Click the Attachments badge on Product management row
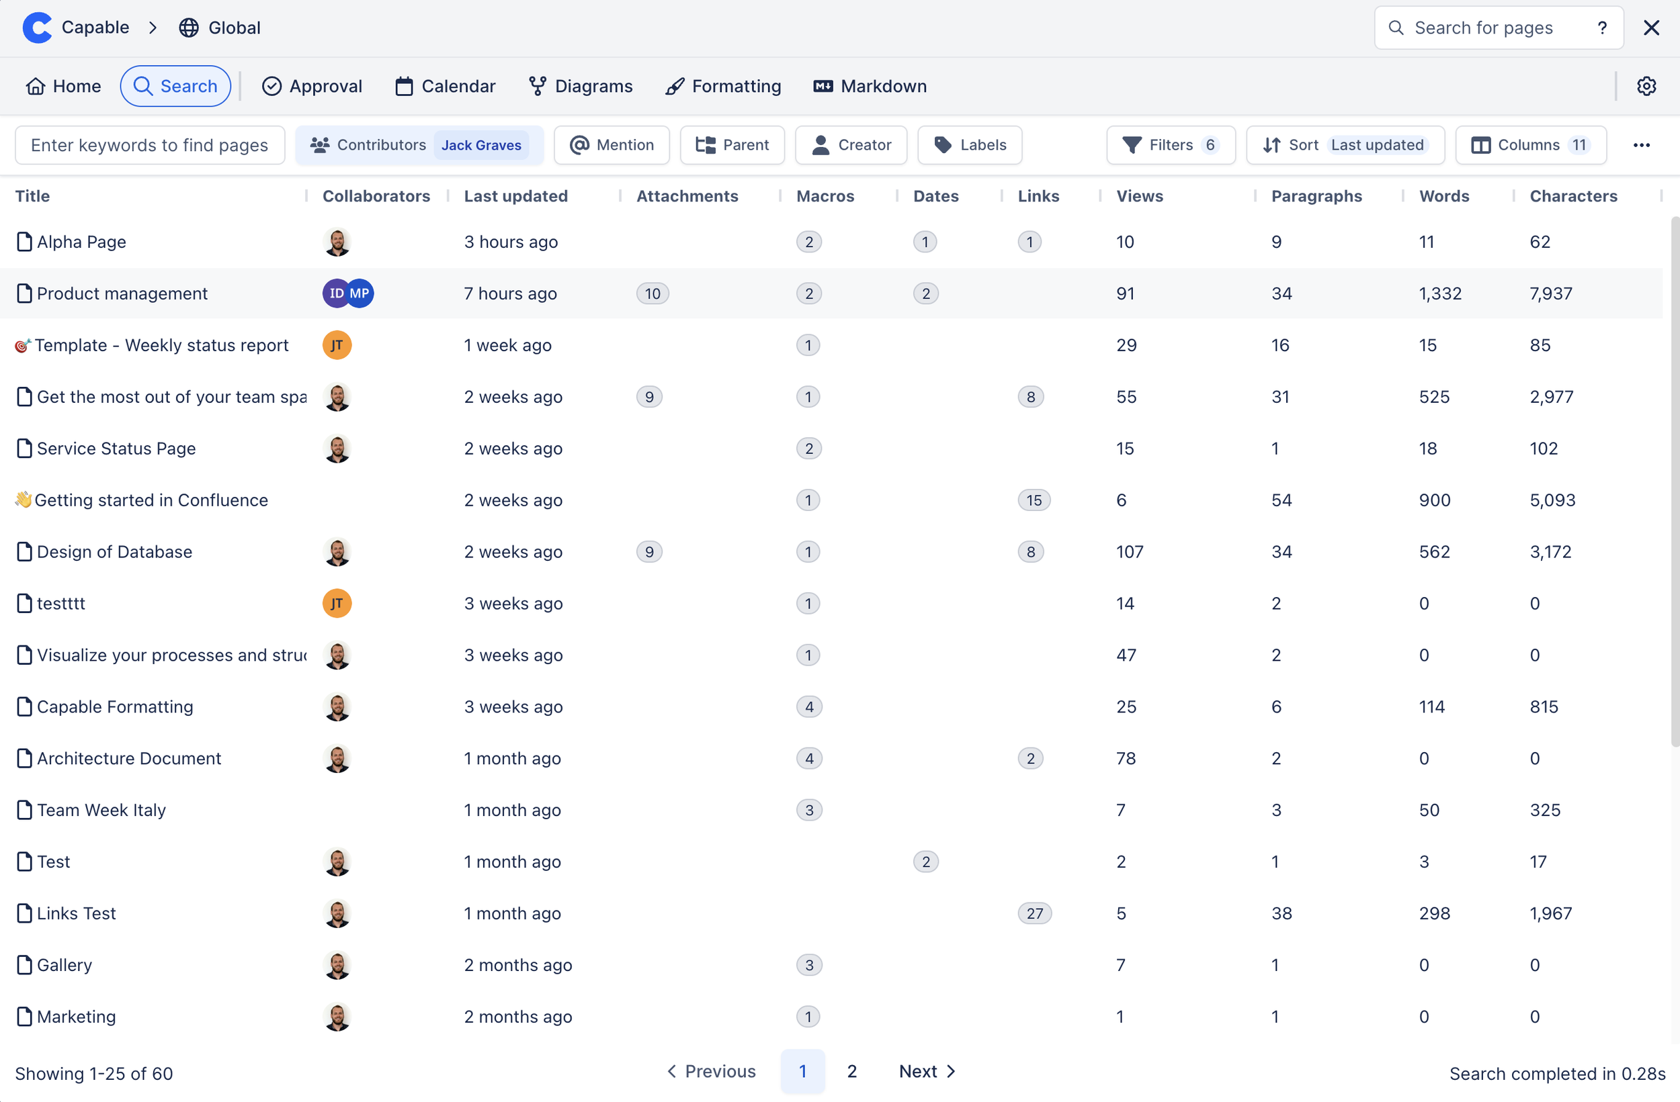The height and width of the screenshot is (1102, 1680). [652, 293]
